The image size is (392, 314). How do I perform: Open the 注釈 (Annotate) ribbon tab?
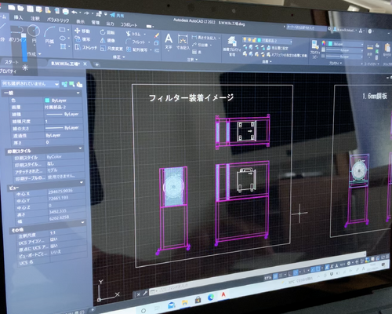coord(34,19)
